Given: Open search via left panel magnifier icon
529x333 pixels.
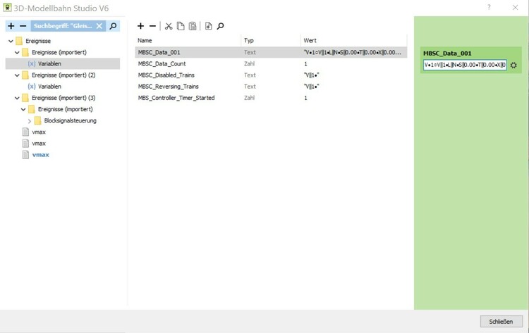Looking at the screenshot, I should [x=114, y=26].
